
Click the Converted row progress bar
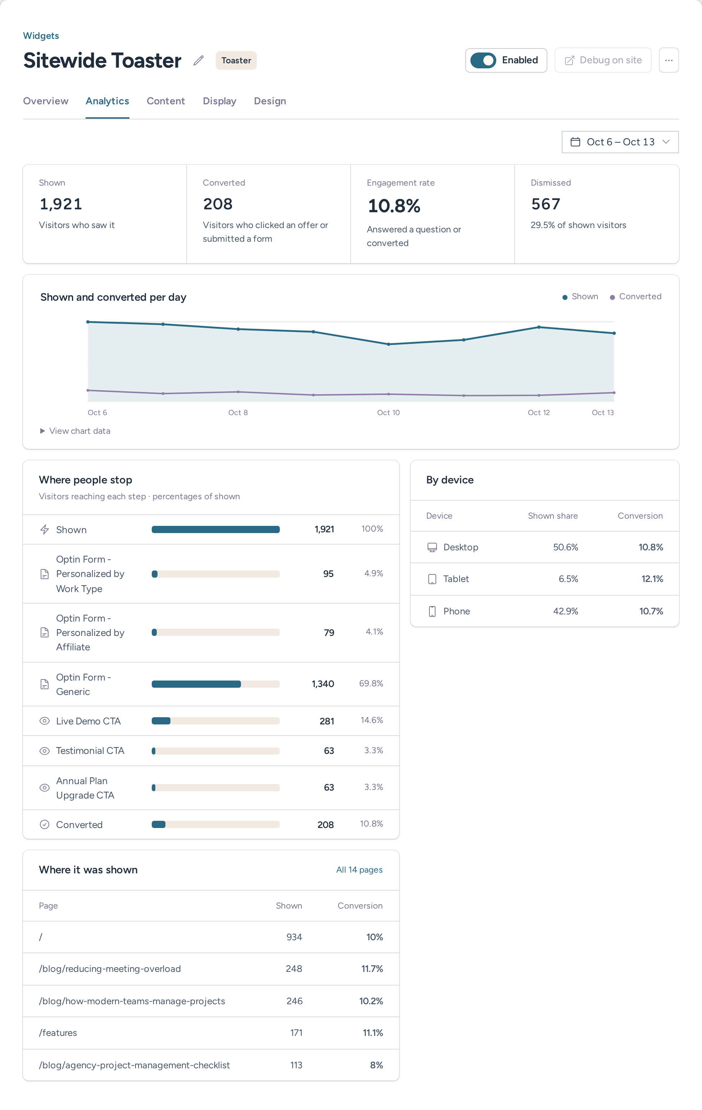click(216, 825)
